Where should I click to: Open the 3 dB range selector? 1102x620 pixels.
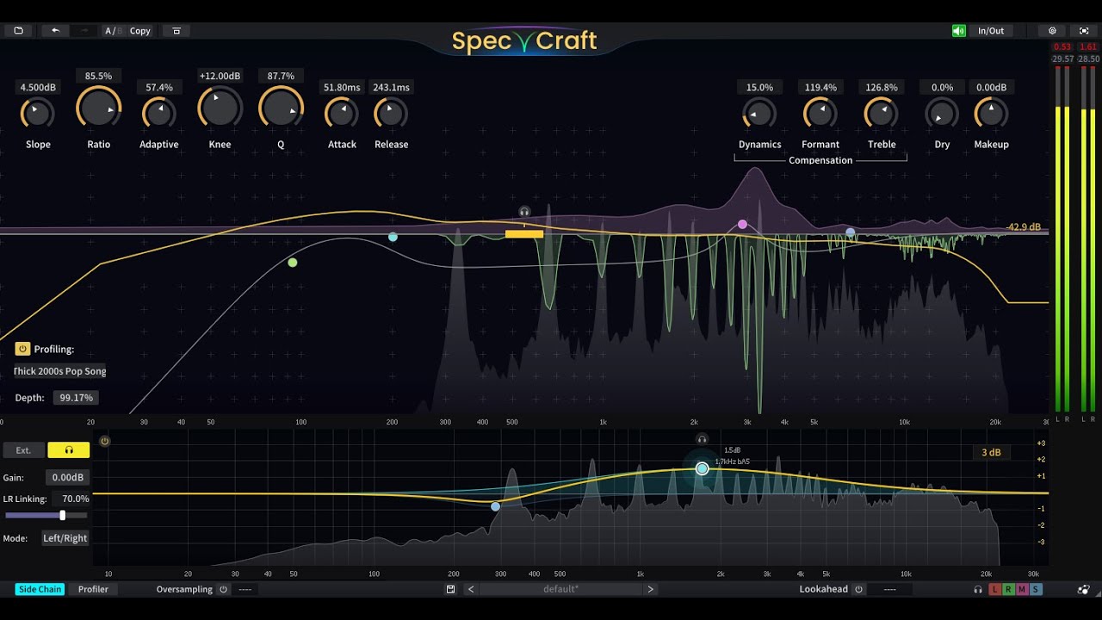click(991, 452)
